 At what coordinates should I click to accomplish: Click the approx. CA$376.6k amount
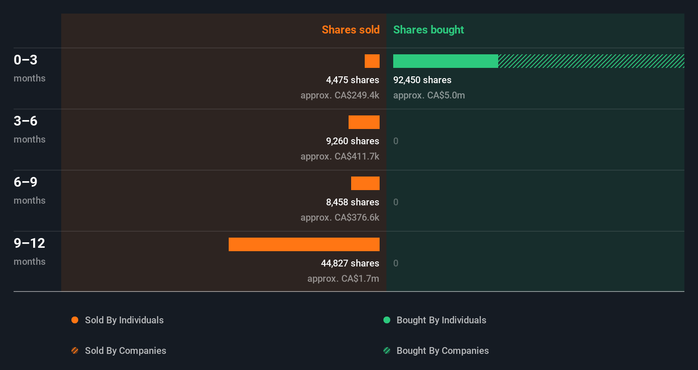pos(340,217)
